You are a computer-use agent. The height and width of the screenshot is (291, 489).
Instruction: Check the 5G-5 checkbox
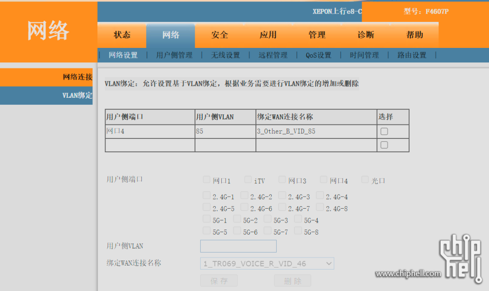click(x=206, y=231)
